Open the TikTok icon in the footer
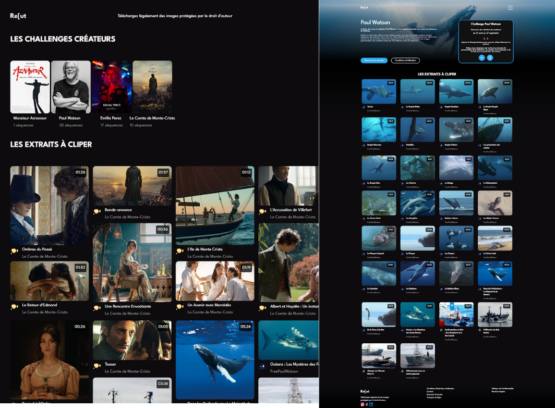 [x=366, y=404]
